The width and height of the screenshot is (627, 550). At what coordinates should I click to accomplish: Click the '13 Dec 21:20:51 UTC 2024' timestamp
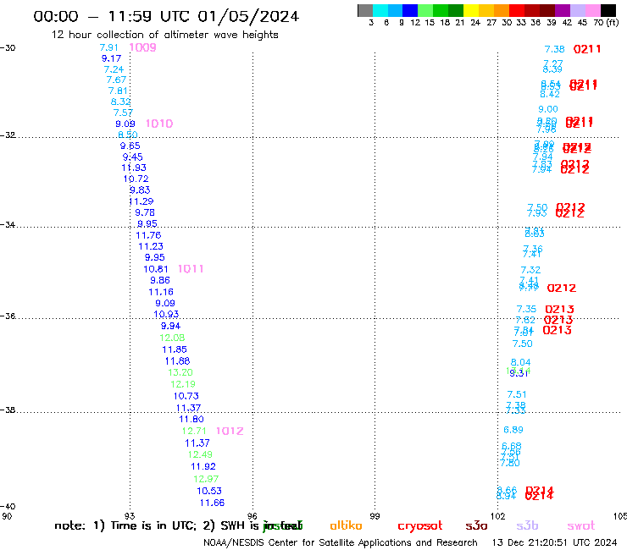(554, 542)
